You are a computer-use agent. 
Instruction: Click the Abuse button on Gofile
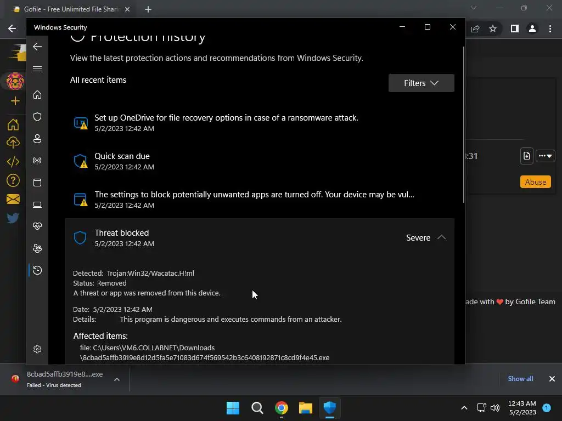535,182
